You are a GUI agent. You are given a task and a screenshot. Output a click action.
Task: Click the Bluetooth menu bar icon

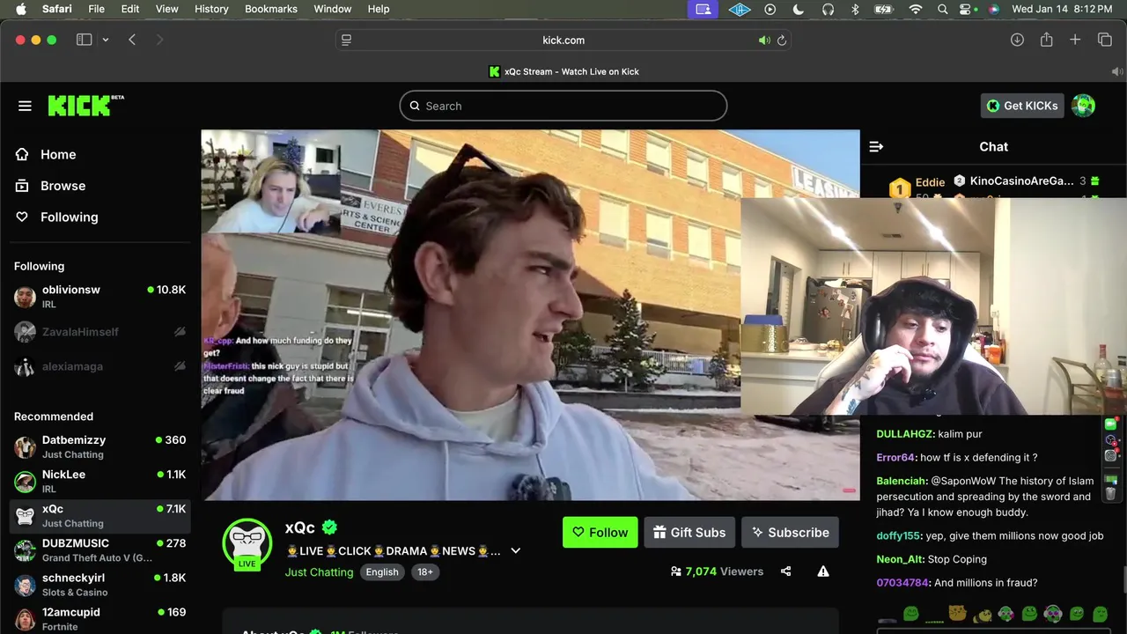pyautogui.click(x=855, y=9)
